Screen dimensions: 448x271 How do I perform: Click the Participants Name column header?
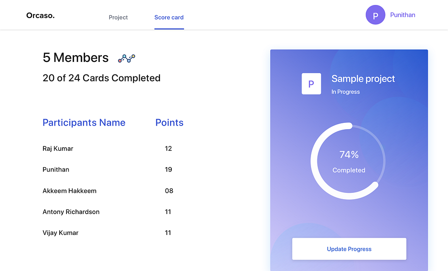[84, 122]
